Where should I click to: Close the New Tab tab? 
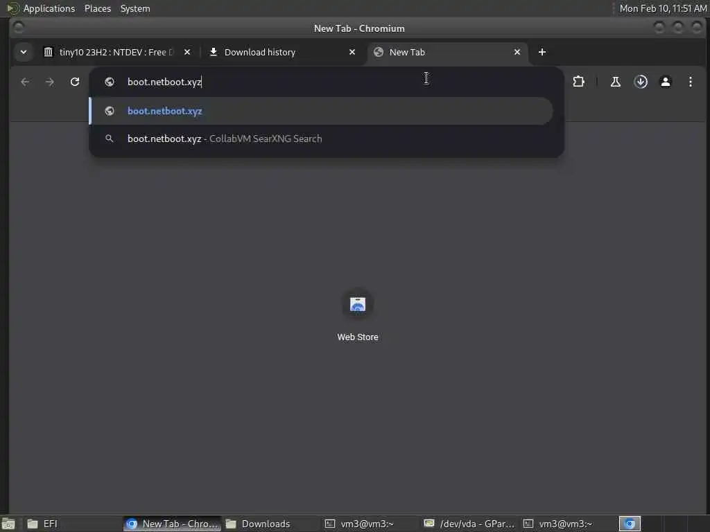(x=517, y=52)
